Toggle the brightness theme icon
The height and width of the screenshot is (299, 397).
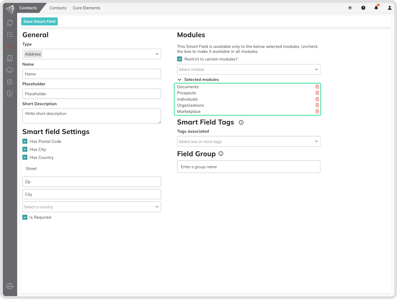[350, 8]
